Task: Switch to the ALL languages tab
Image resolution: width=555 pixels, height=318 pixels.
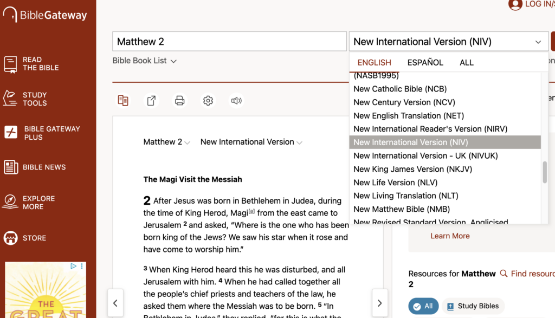Action: click(466, 62)
